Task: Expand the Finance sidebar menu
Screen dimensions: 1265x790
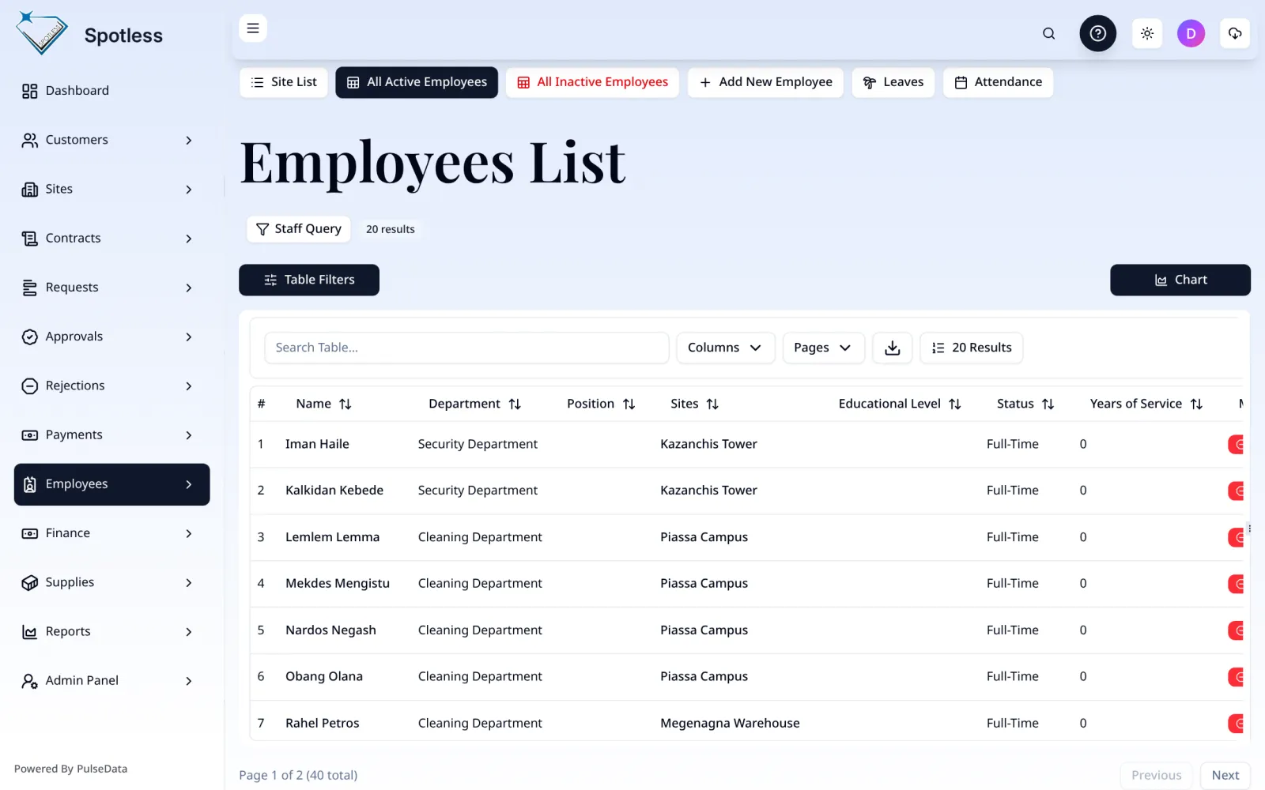Action: click(x=111, y=533)
